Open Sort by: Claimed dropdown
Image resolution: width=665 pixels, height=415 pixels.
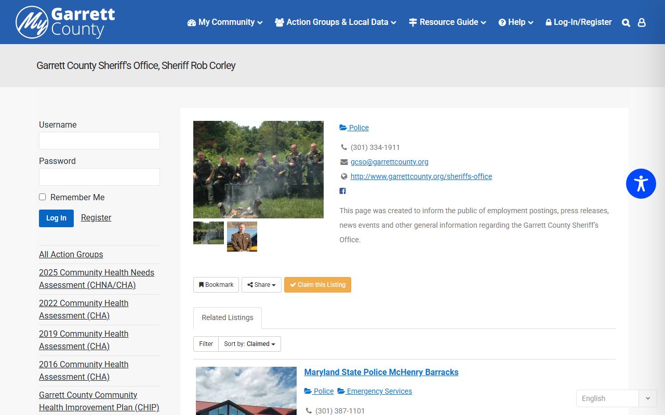[249, 344]
